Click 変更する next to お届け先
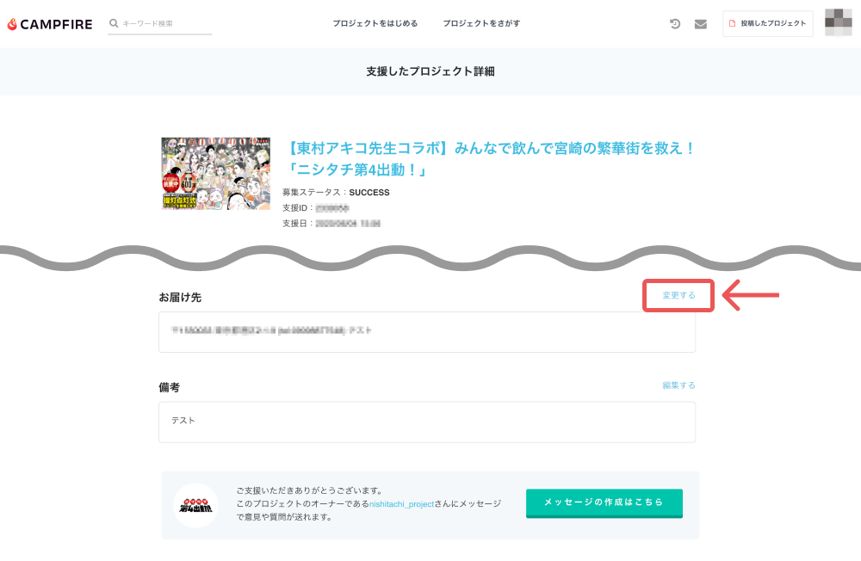 (x=678, y=296)
